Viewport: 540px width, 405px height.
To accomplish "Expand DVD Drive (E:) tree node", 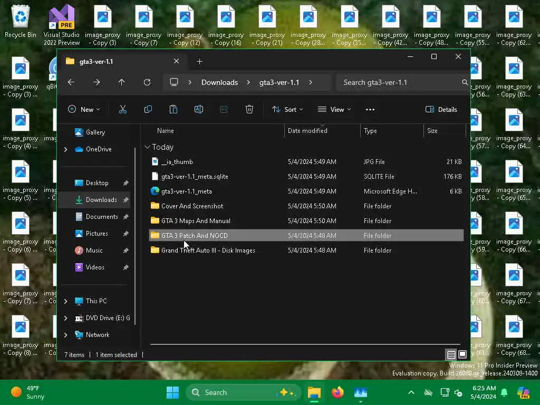I will [66, 318].
